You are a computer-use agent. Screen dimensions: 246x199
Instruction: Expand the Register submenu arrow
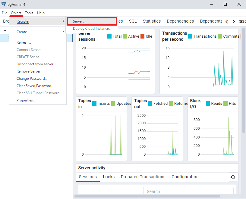point(63,21)
